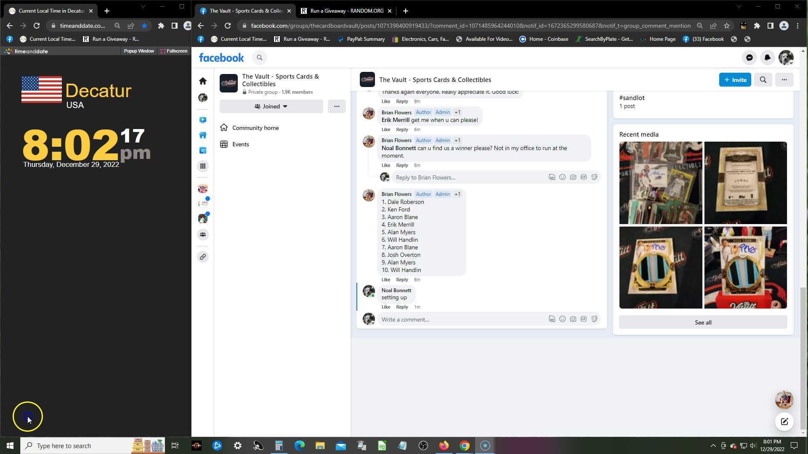Insert emoji in Write a comment box
808x454 pixels.
(x=562, y=319)
